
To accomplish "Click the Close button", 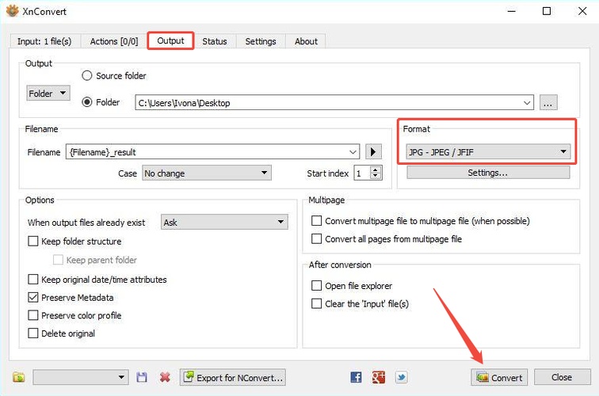I will 562,377.
